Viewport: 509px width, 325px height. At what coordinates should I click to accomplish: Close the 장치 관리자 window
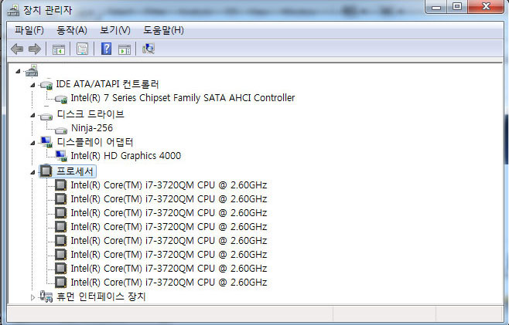(x=486, y=6)
